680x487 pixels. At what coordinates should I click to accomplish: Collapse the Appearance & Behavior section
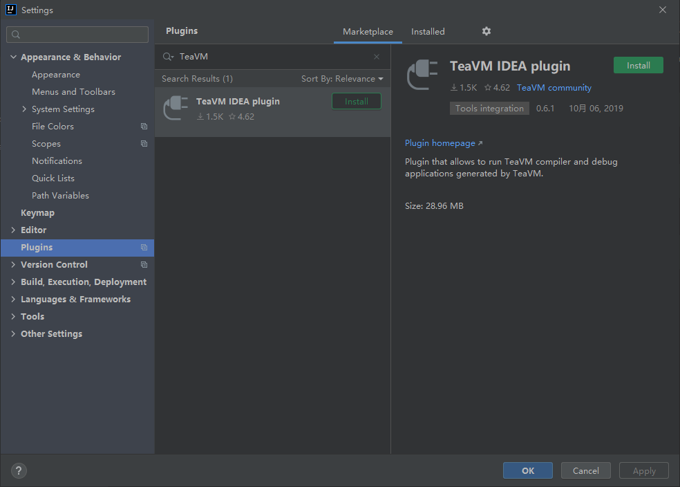click(x=13, y=57)
